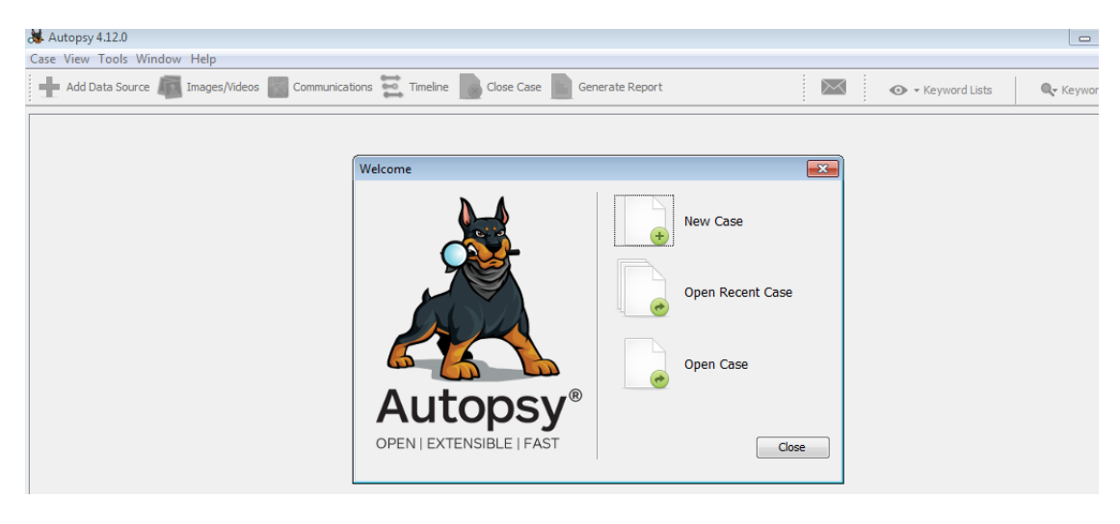1120x524 pixels.
Task: Click the Open Case document icon
Action: (x=646, y=363)
